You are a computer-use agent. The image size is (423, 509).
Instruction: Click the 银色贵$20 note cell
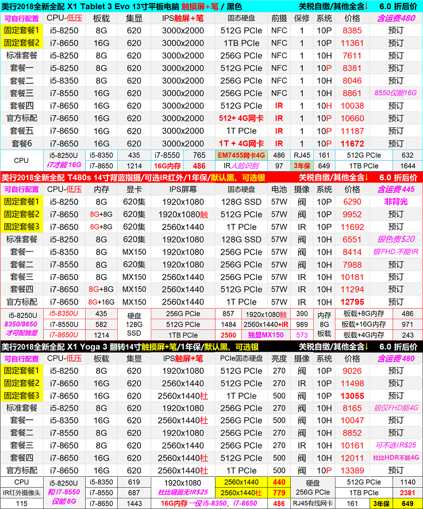pyautogui.click(x=396, y=239)
